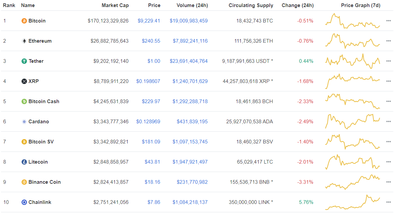
Task: Click the Chainlink logo icon
Action: pyautogui.click(x=24, y=202)
